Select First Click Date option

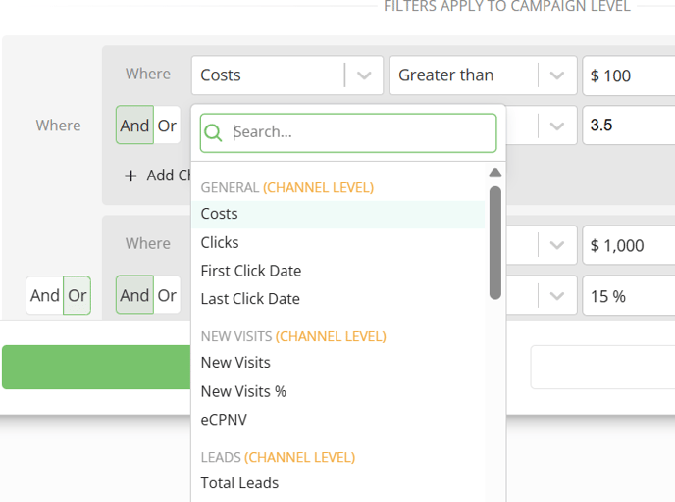[x=251, y=271]
